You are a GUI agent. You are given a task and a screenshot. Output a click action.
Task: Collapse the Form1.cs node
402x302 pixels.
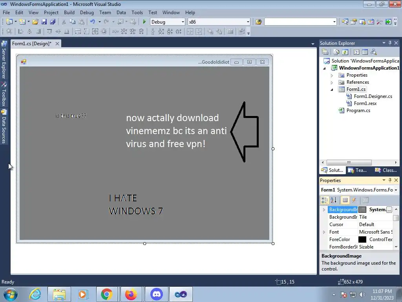[332, 90]
